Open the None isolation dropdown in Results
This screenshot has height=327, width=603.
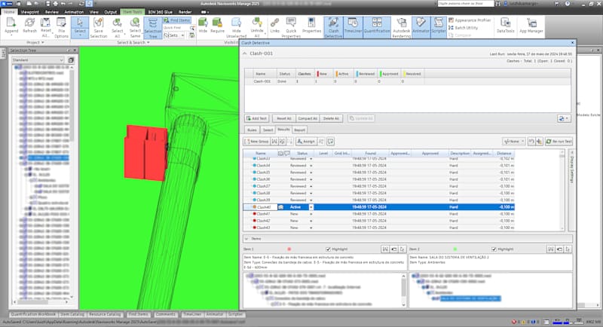click(x=514, y=142)
